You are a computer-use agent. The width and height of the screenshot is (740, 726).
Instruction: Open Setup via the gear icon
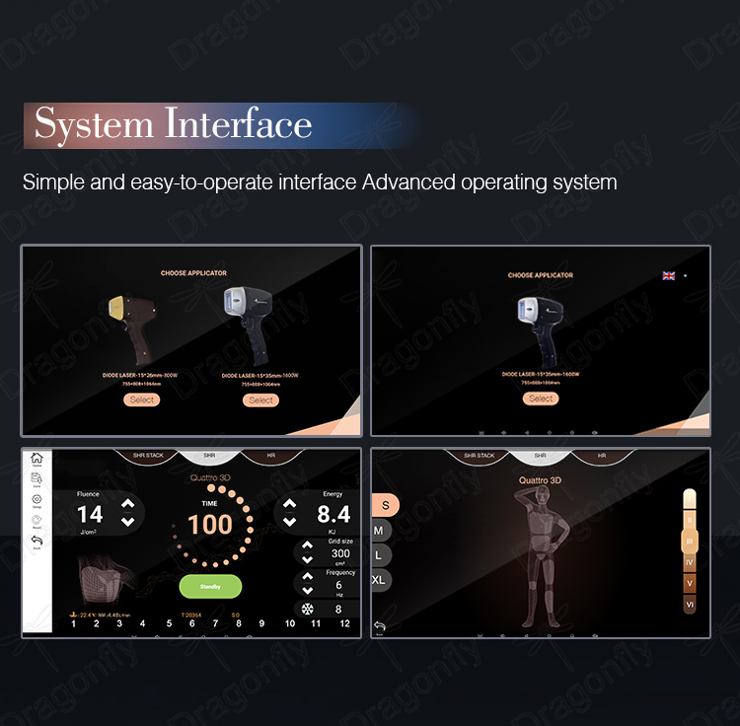coord(37,500)
